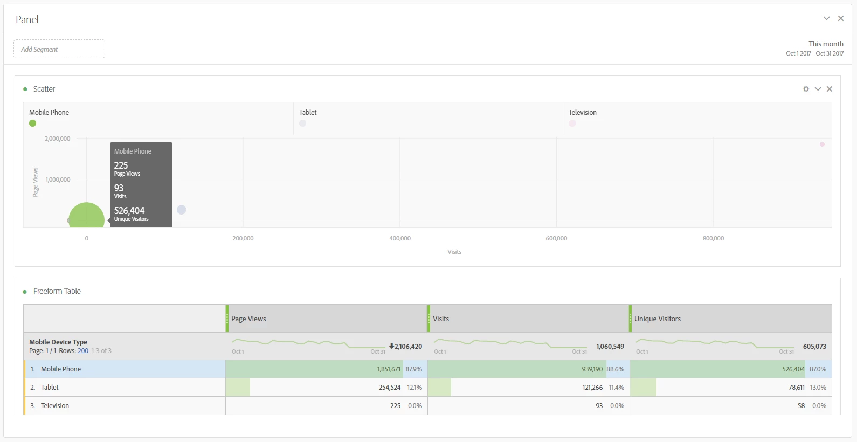
Task: Click the 254,524 Tablet Page Views cell
Action: [327, 388]
